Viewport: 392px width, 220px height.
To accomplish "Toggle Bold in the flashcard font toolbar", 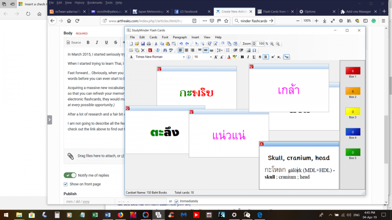I will pyautogui.click(x=242, y=57).
